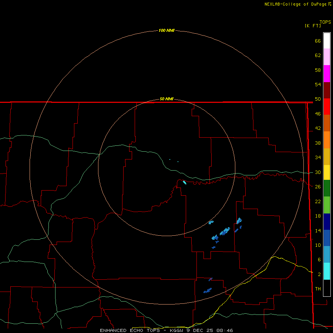Click the "58" legend value
Viewport: 333px width, 333px height.
coord(318,70)
